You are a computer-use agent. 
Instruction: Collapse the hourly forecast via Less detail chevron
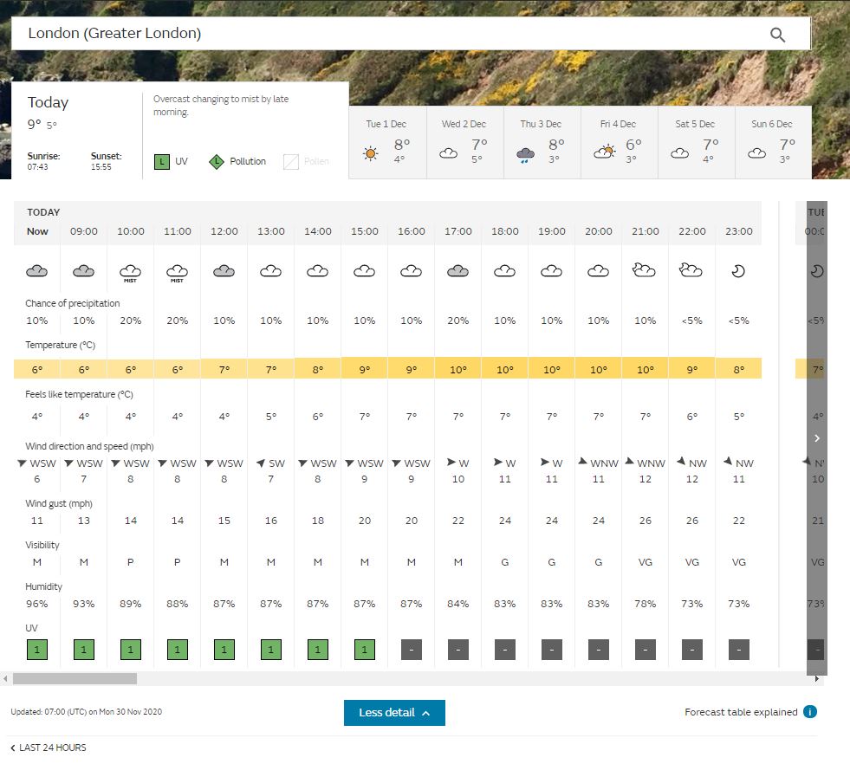point(425,713)
